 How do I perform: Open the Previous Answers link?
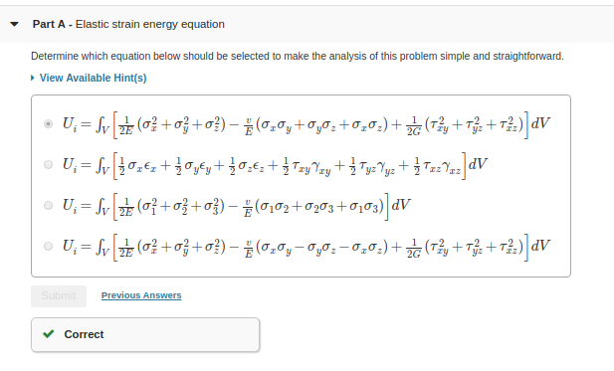[141, 295]
